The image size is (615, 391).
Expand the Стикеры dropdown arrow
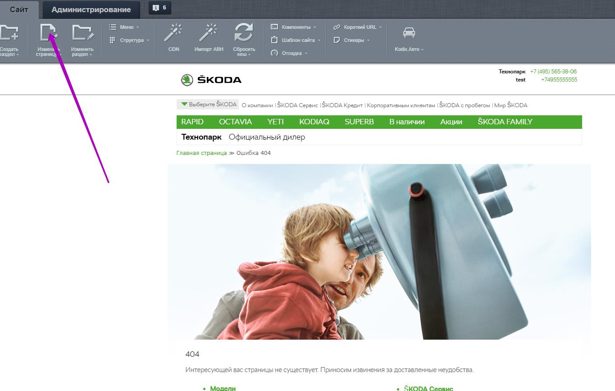tap(368, 41)
